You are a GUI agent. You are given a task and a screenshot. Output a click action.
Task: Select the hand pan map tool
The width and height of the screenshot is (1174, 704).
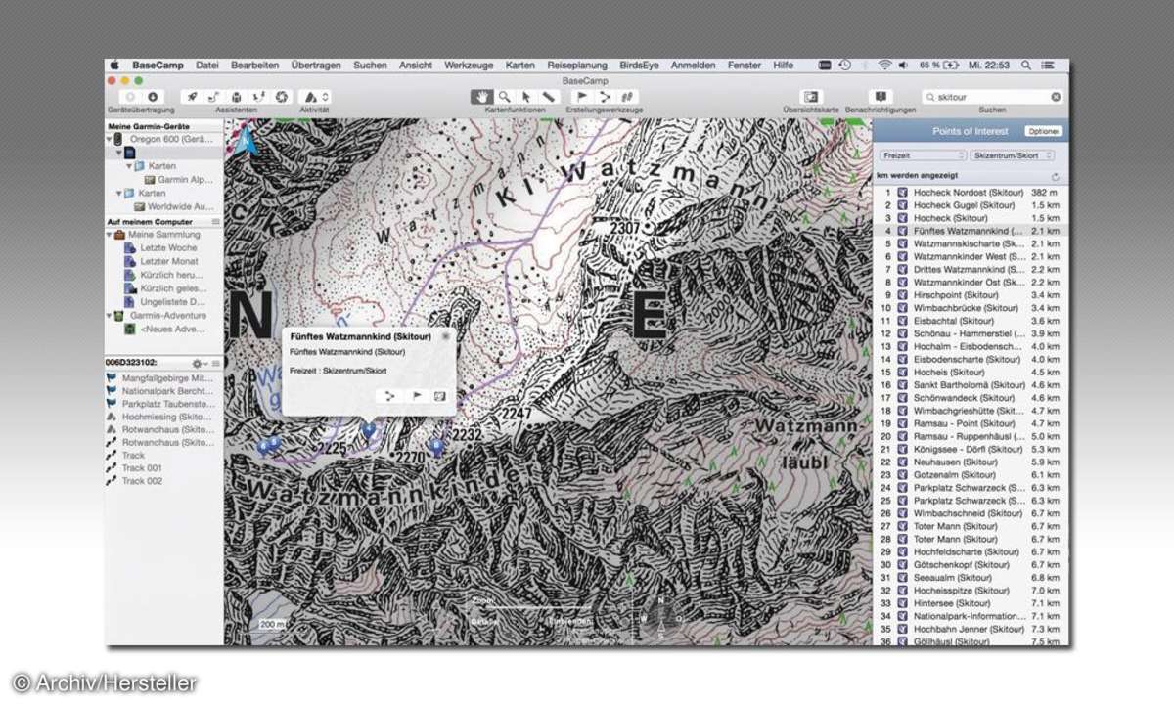[481, 97]
